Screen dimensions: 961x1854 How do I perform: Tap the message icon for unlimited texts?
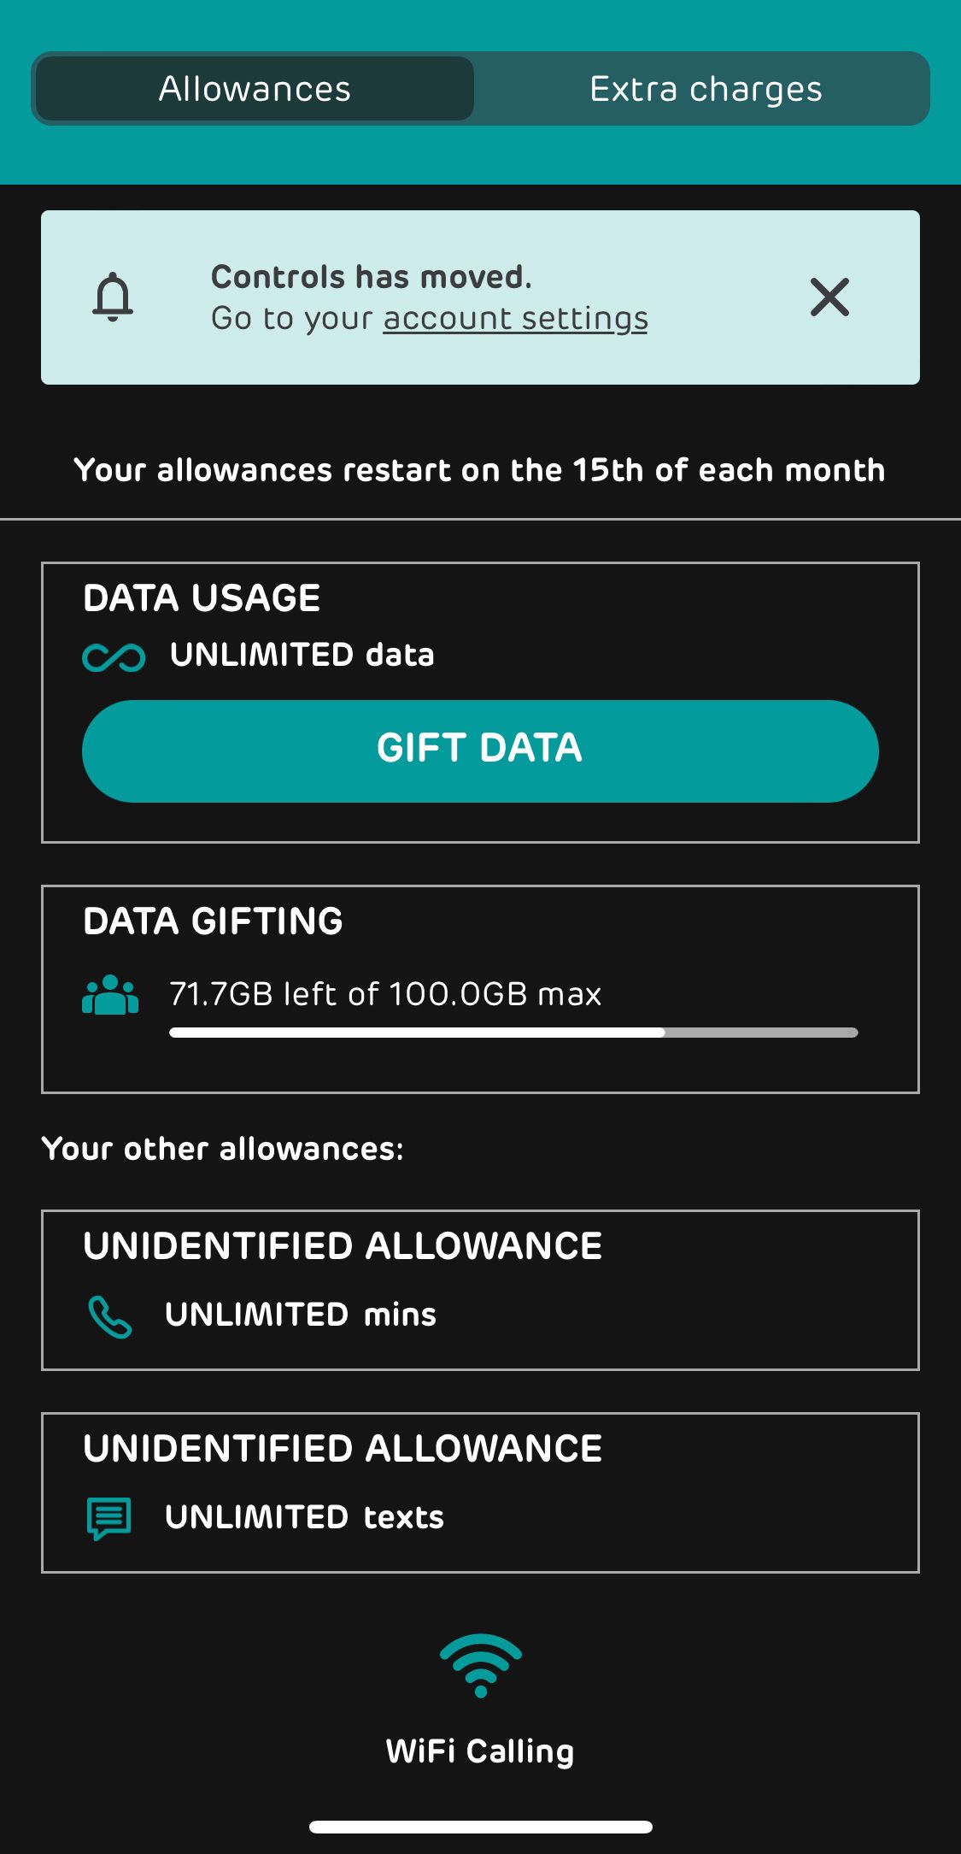coord(109,1518)
